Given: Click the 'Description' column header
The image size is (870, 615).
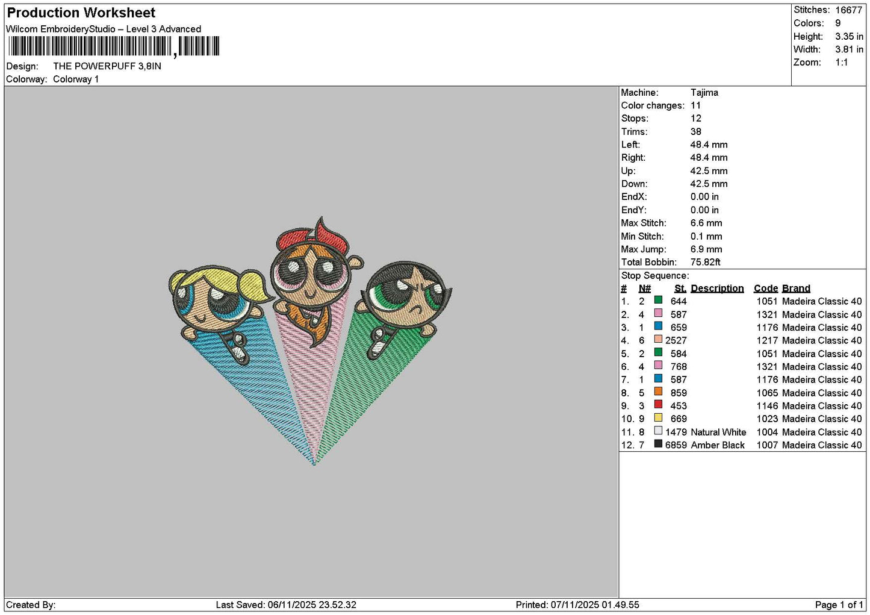Looking at the screenshot, I should tap(717, 289).
